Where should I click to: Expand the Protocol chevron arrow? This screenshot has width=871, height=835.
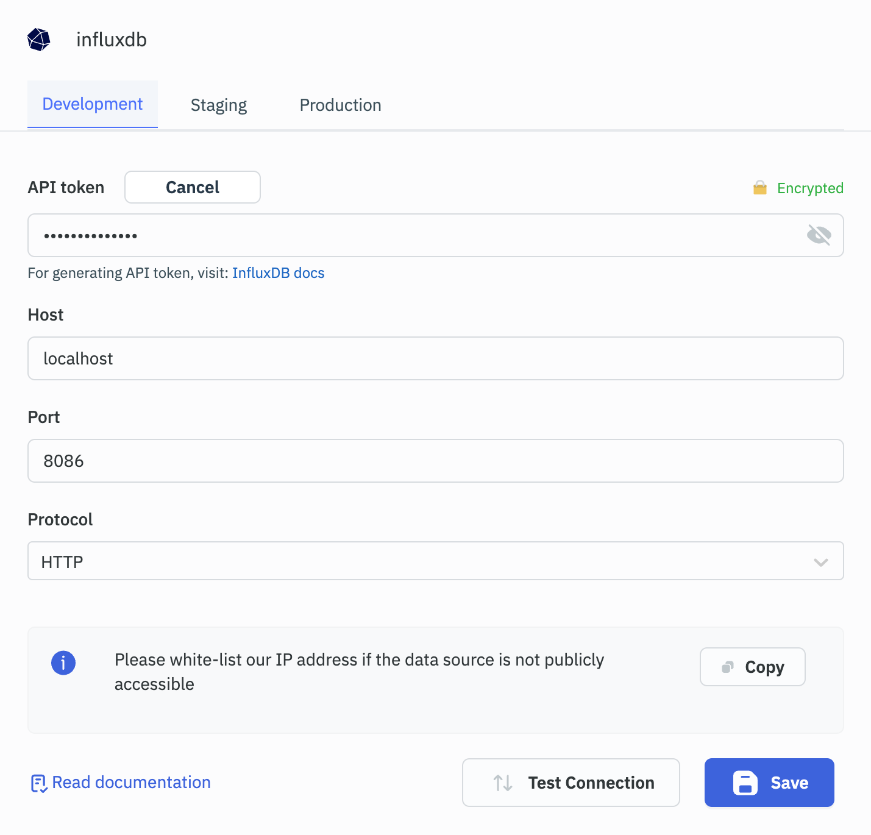(x=820, y=562)
